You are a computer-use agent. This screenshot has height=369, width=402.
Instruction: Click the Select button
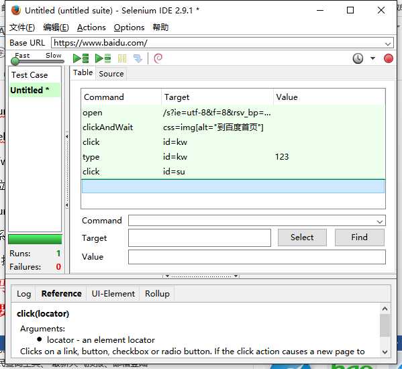[x=302, y=238]
